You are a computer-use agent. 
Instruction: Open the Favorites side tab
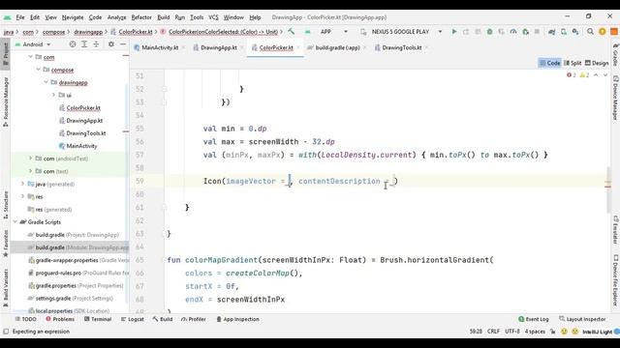(6, 243)
